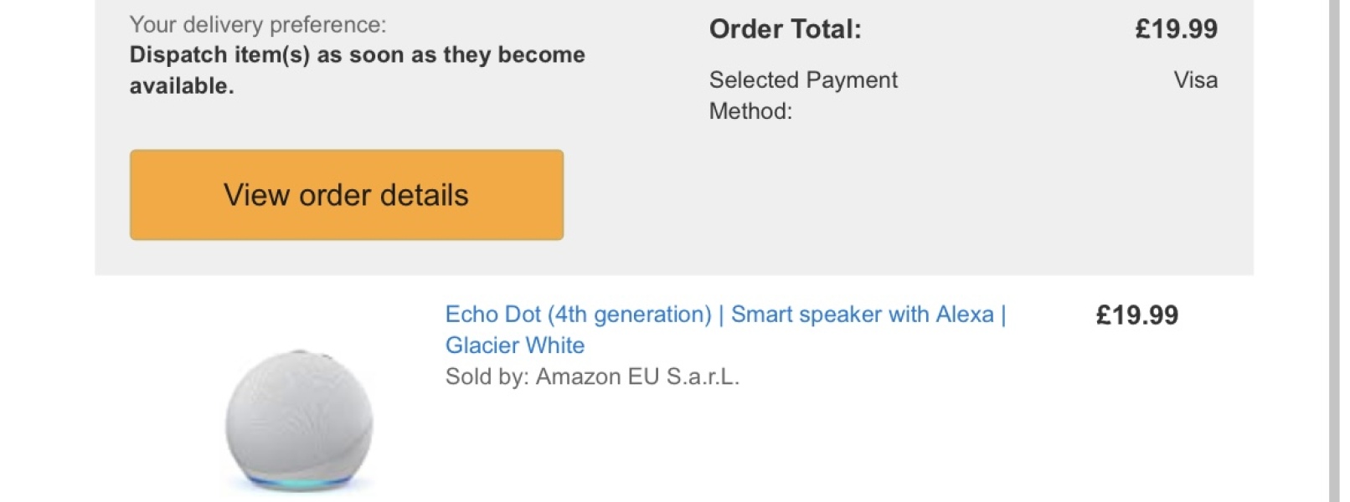The height and width of the screenshot is (502, 1350).
Task: Click the Order Total label
Action: click(x=785, y=29)
